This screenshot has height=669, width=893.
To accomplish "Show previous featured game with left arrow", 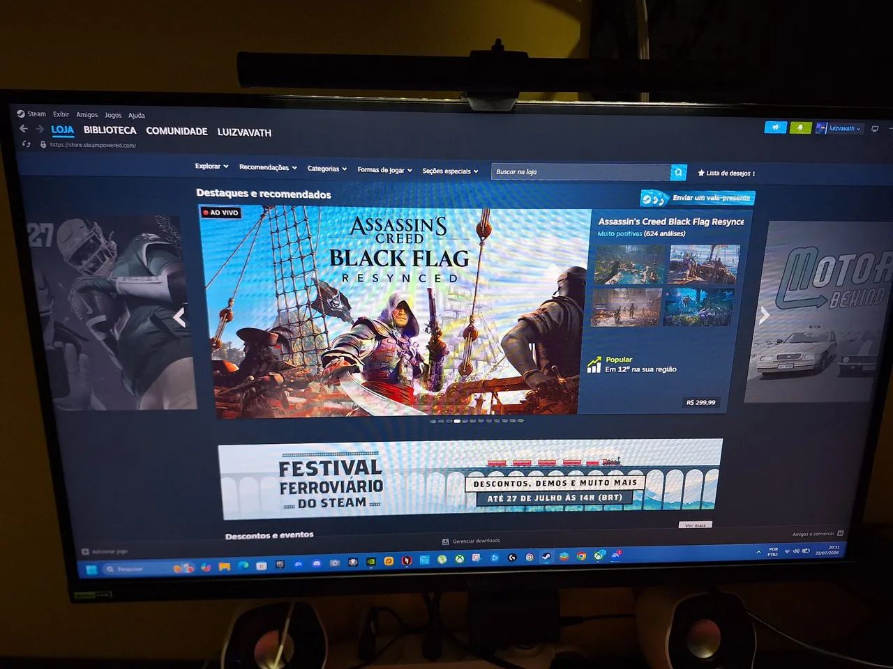I will pyautogui.click(x=180, y=317).
